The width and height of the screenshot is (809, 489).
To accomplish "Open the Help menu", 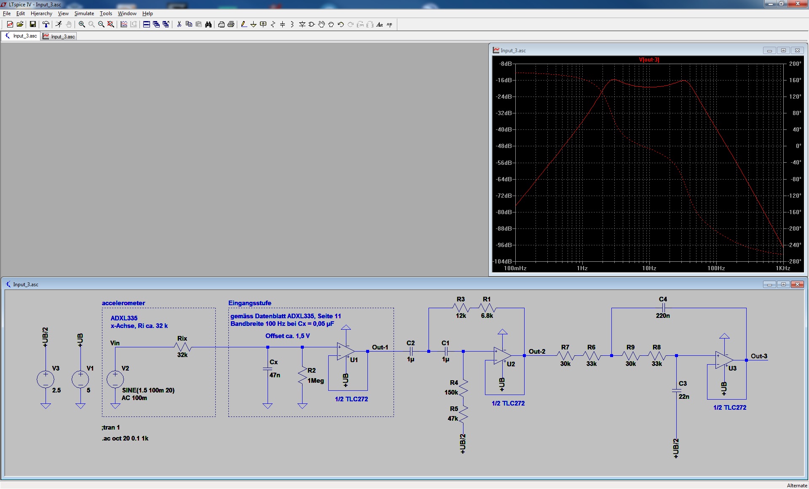I will [x=147, y=13].
